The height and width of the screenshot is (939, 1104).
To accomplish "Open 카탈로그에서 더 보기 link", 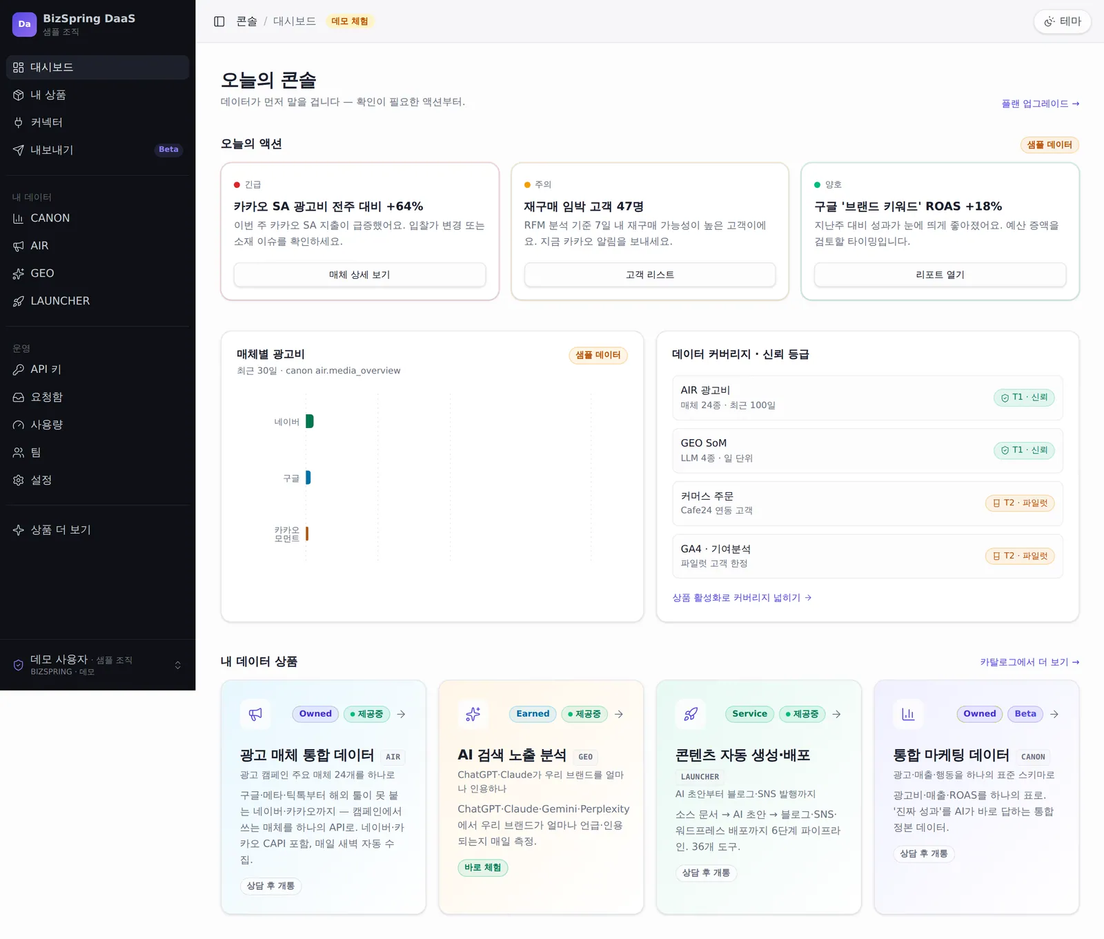I will point(1029,662).
